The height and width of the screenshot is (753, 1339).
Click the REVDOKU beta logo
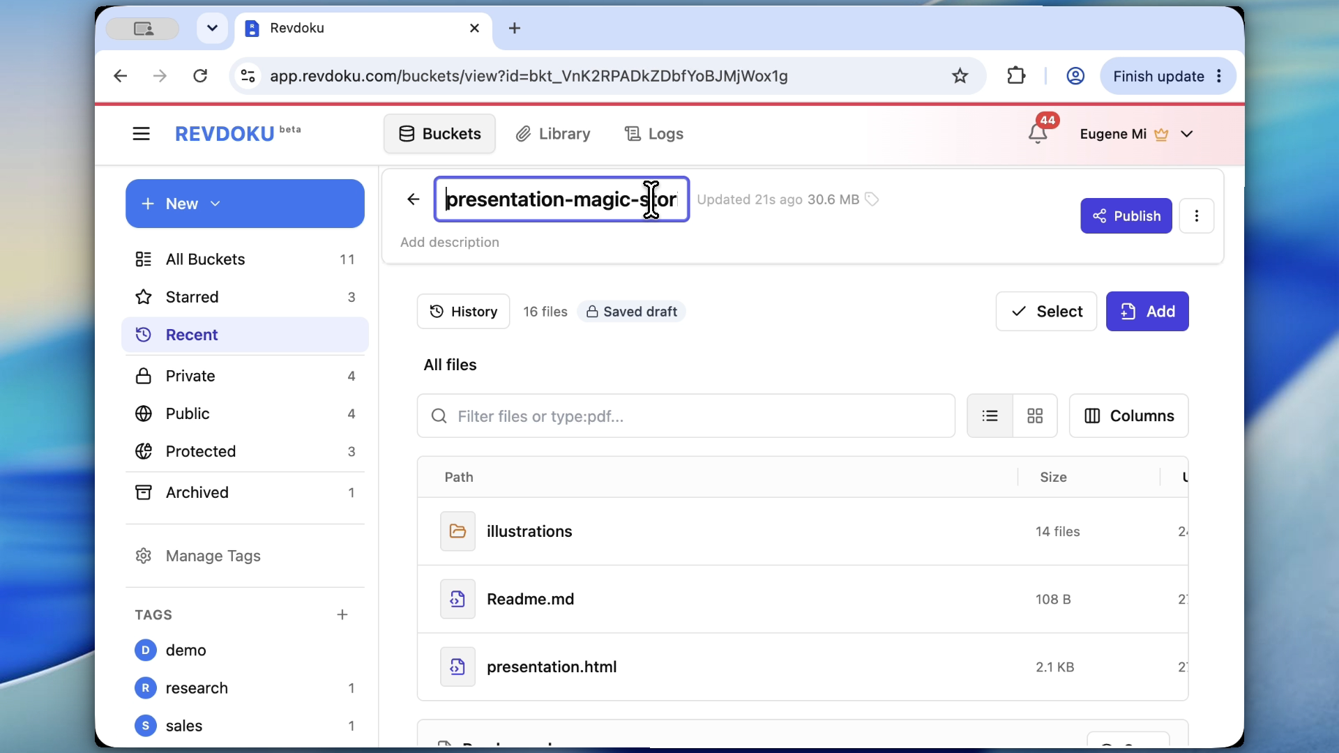[x=238, y=133]
